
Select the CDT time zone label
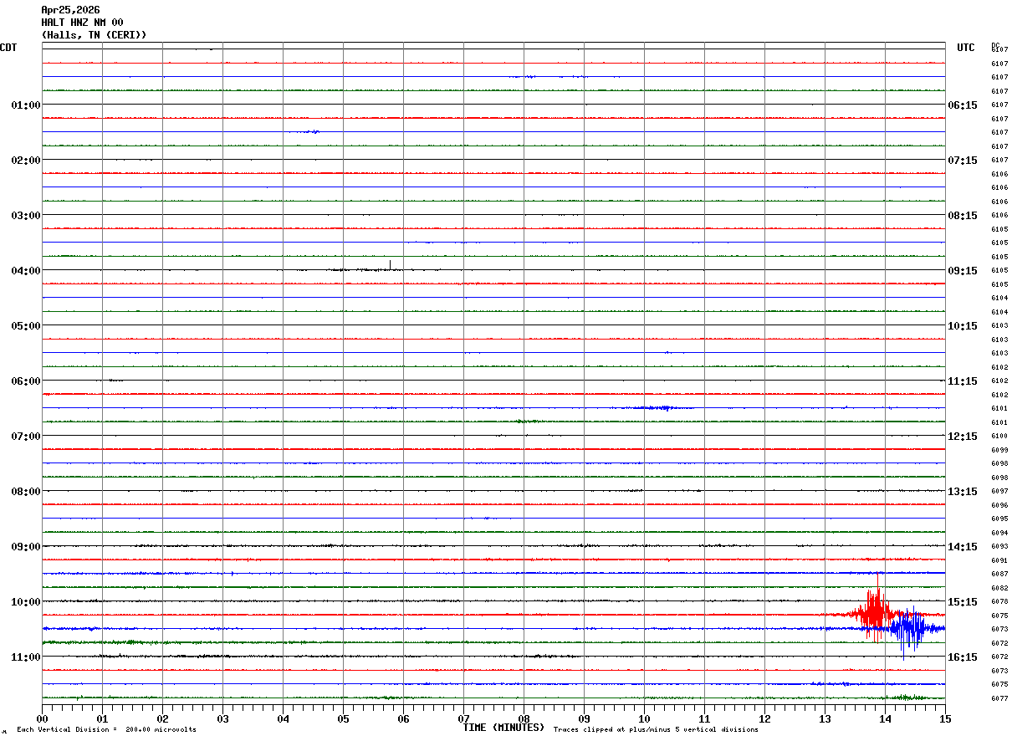pos(8,48)
